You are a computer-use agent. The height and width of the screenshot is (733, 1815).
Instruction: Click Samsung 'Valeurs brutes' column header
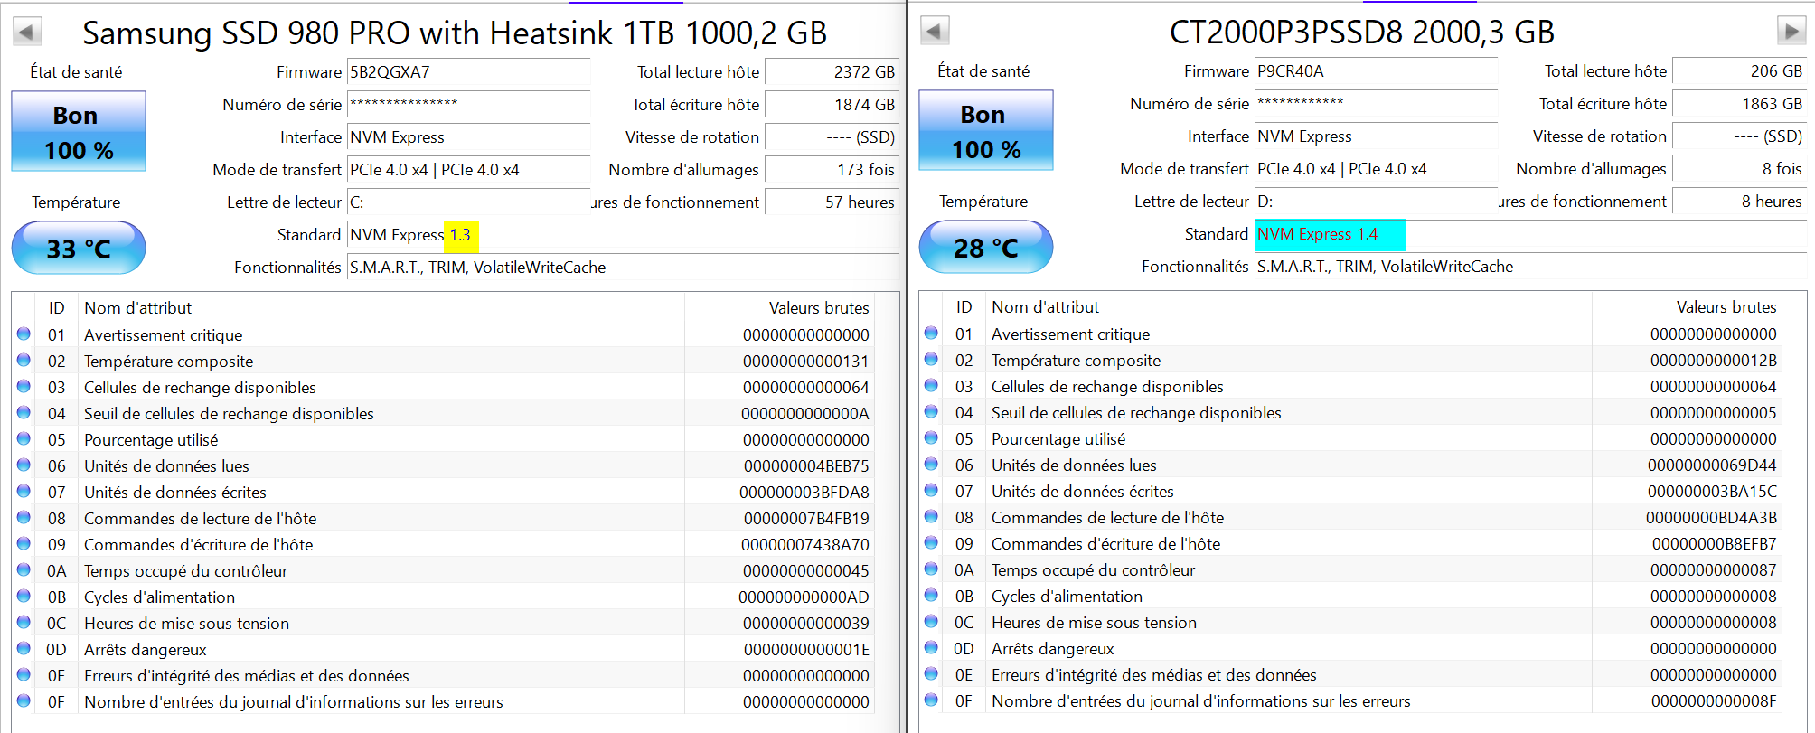coord(818,308)
